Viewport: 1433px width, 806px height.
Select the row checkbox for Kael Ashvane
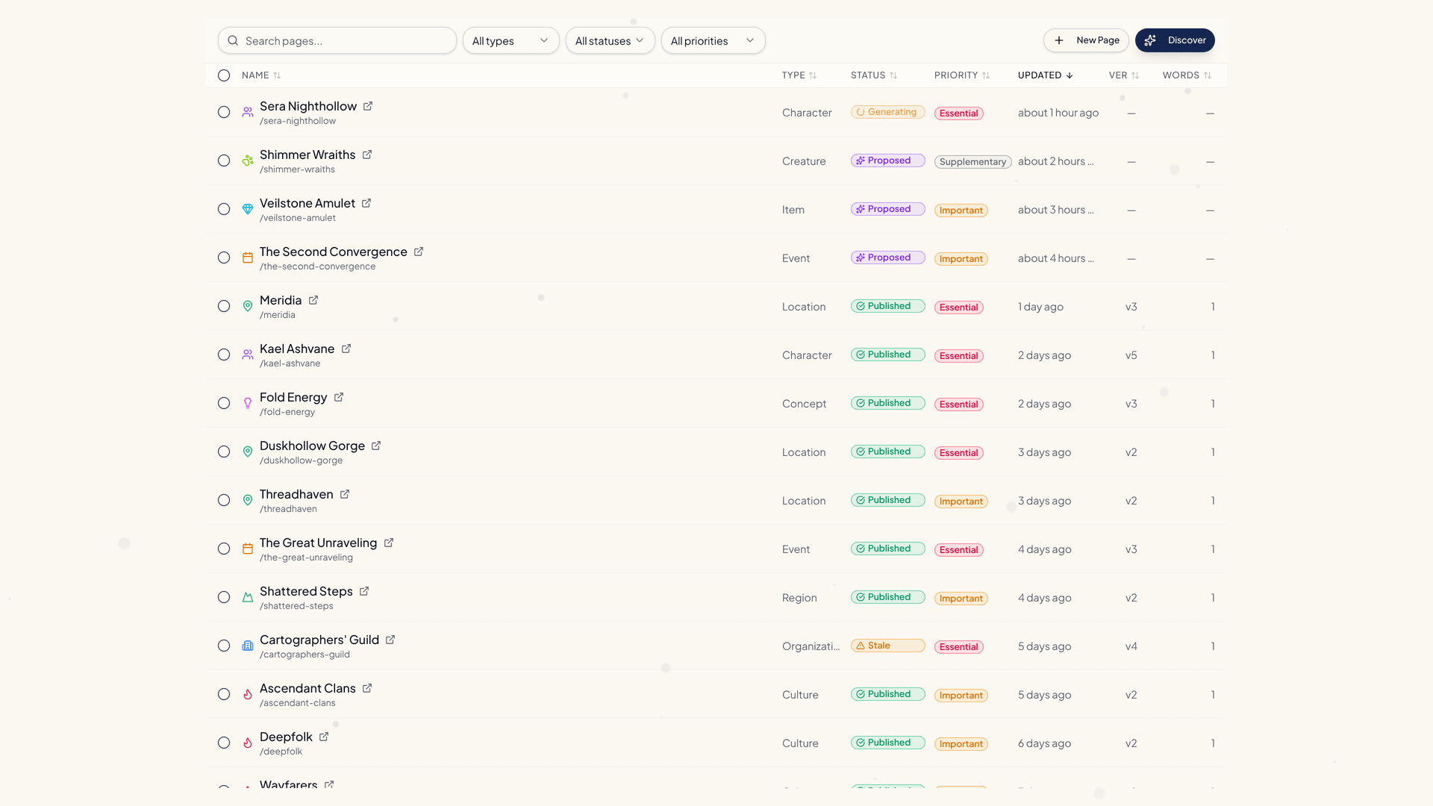pyautogui.click(x=223, y=354)
